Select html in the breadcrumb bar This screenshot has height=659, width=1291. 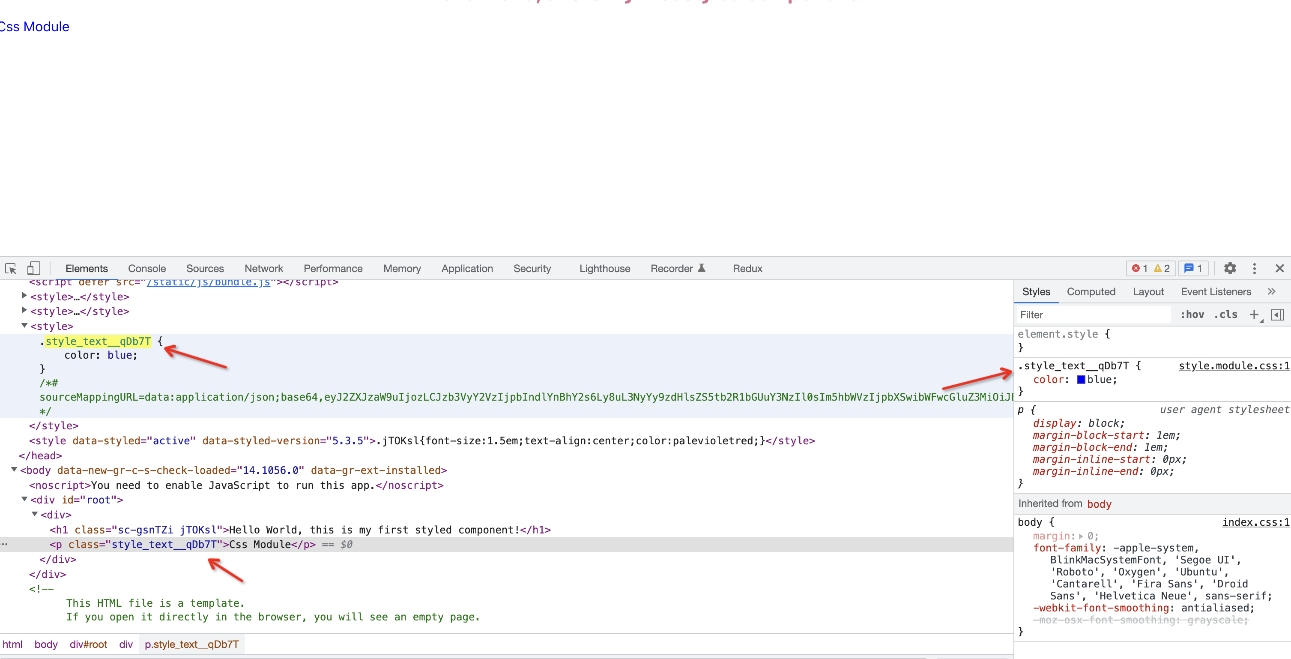click(12, 644)
